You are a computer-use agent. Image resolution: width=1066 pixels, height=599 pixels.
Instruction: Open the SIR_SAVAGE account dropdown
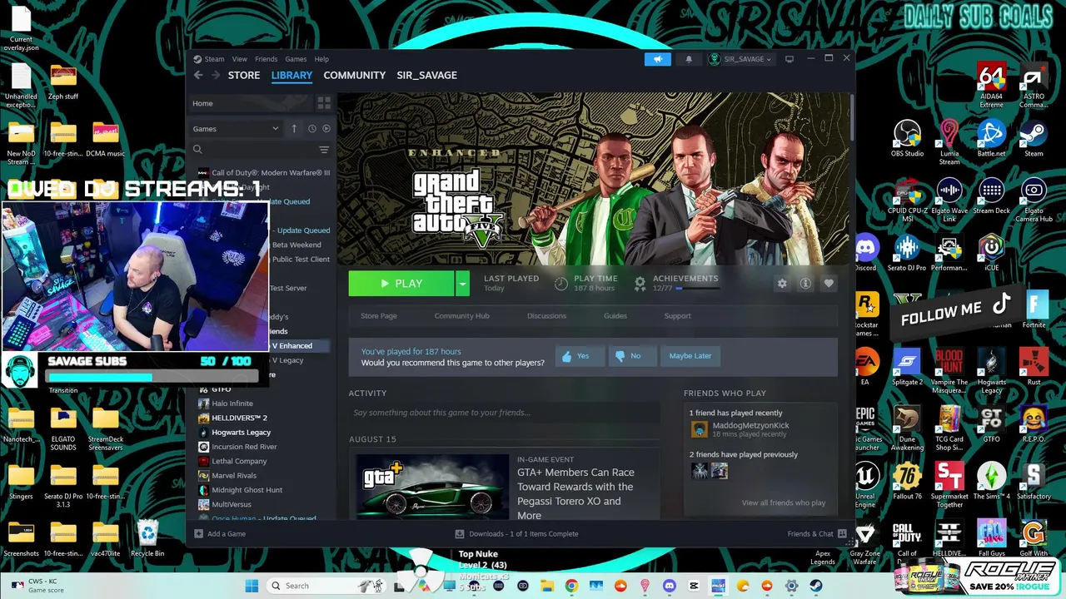point(740,59)
